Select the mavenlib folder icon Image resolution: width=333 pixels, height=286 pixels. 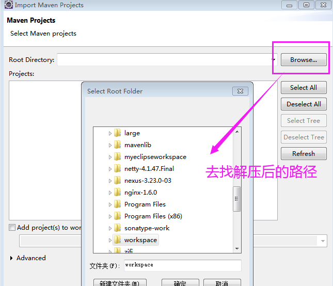(117, 145)
